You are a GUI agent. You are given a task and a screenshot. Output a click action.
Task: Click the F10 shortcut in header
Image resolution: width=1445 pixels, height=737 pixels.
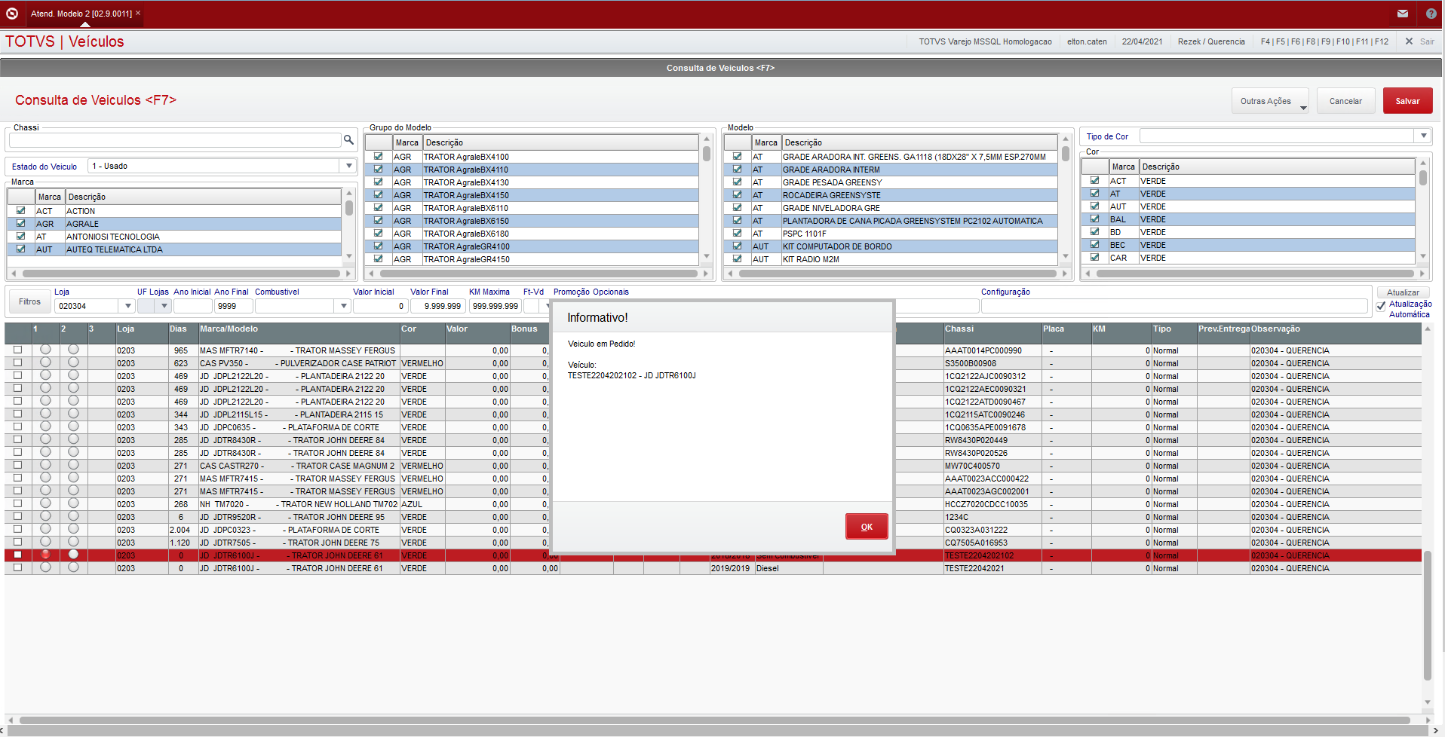click(x=1343, y=41)
